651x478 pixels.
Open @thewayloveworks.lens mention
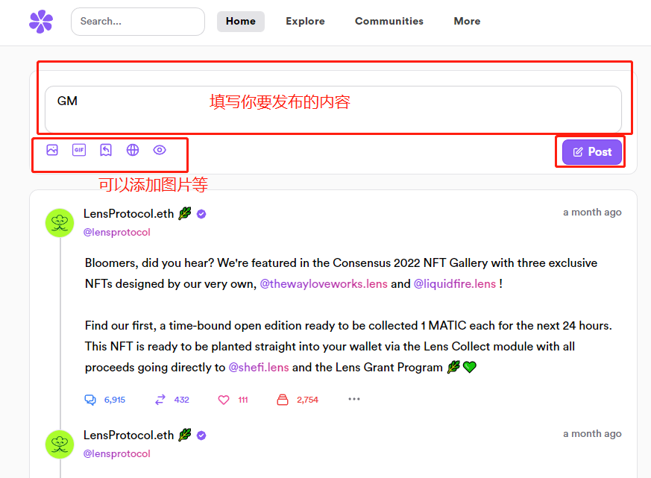pos(324,283)
